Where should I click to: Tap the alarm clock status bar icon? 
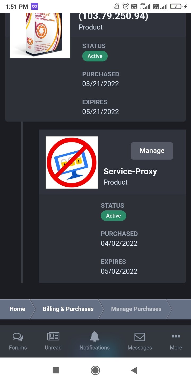[125, 6]
